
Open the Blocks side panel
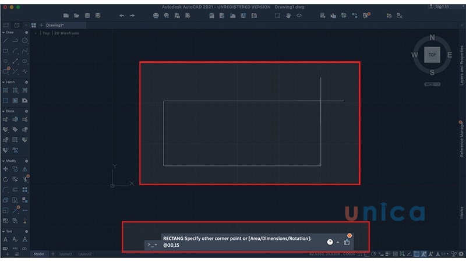pos(461,213)
